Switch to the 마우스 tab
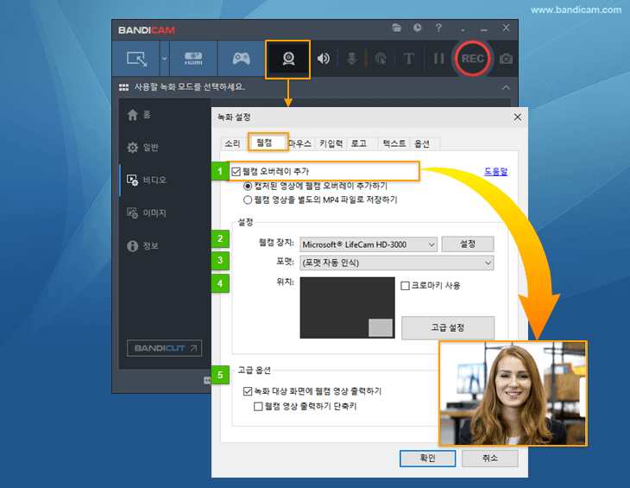Image resolution: width=630 pixels, height=488 pixels. 300,143
